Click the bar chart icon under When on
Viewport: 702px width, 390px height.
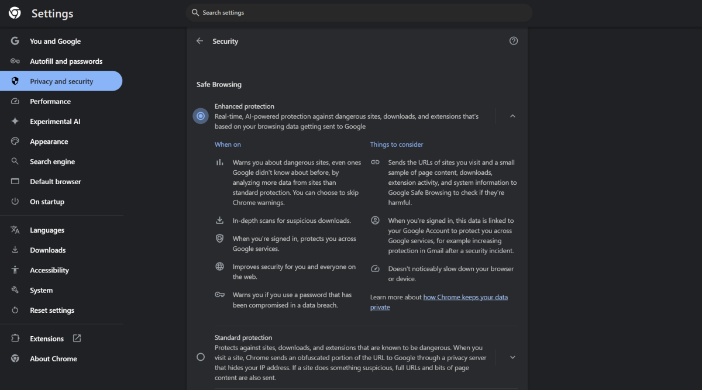(220, 163)
